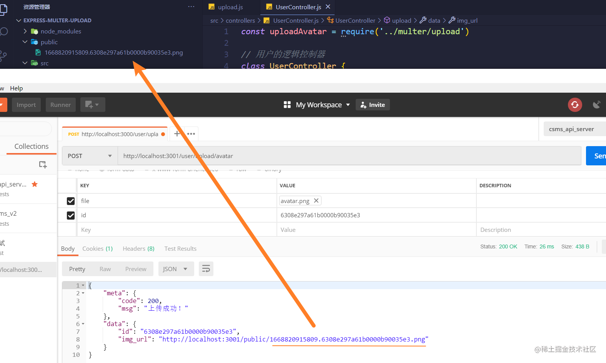This screenshot has height=363, width=606.
Task: Click the satellite capture icon in header
Action: click(596, 105)
